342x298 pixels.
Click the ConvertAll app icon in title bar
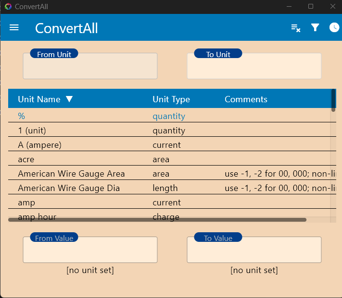pyautogui.click(x=8, y=6)
